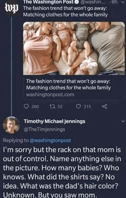
Task: Click the @washingtonpost mention link
Action: click(50, 140)
